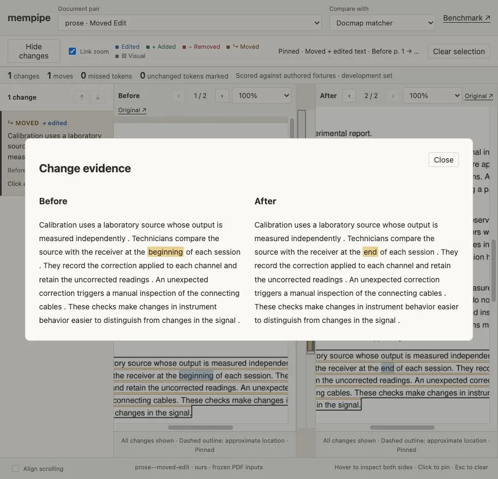Go to previous change with up arrow

click(x=82, y=97)
